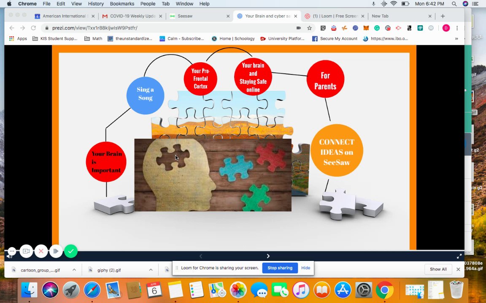Open Apps bookmarks shortcut
Viewport: 486px width, 303px height.
pos(18,39)
